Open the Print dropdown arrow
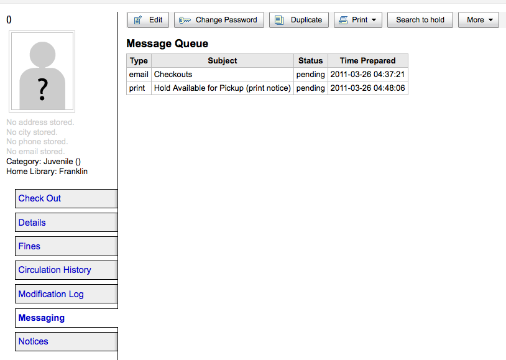 pos(374,20)
